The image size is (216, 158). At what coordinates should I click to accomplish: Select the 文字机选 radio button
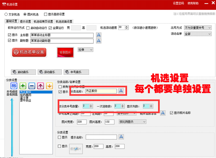pyautogui.click(x=6, y=14)
